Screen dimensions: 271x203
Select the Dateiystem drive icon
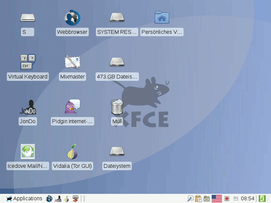[x=117, y=151]
